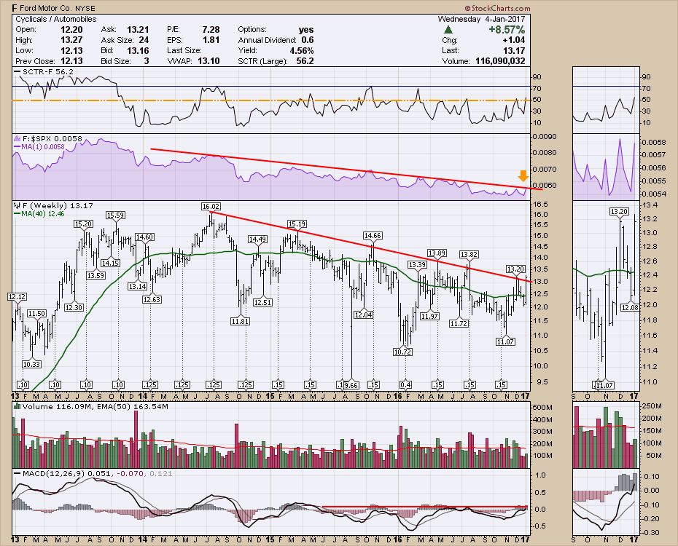
Task: Click the 14.66 high price label
Action: pos(373,235)
